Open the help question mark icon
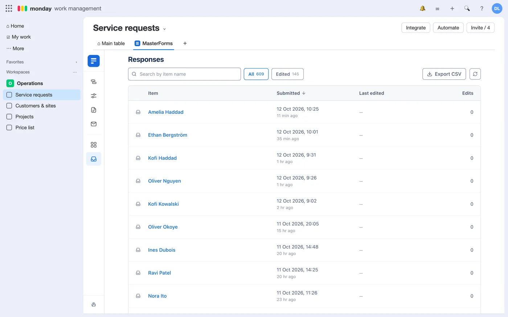The height and width of the screenshot is (317, 508). [482, 8]
